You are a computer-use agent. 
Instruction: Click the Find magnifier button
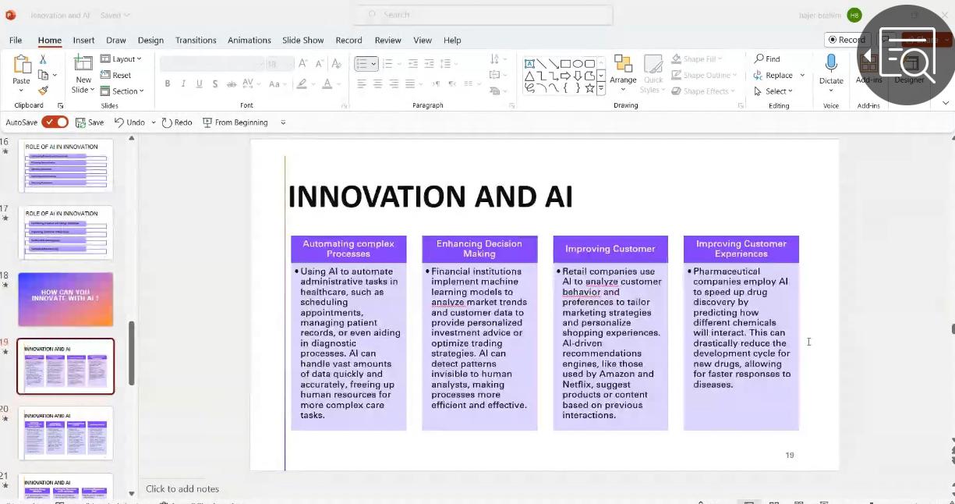[x=767, y=59]
